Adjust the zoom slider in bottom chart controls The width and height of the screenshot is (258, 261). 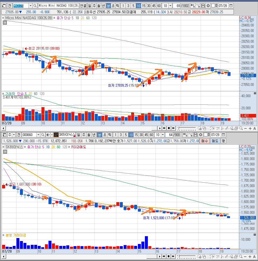point(186,256)
